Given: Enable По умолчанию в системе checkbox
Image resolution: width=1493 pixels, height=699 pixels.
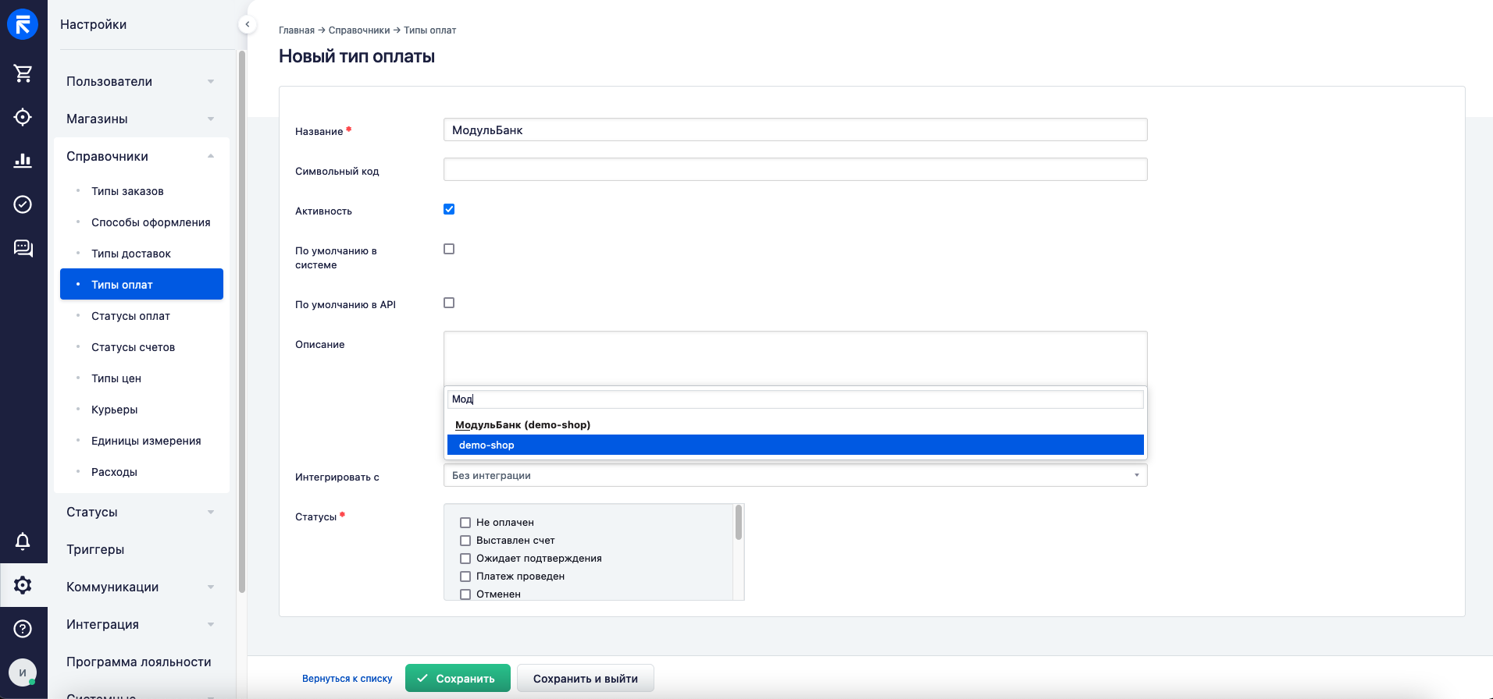Looking at the screenshot, I should pos(449,249).
